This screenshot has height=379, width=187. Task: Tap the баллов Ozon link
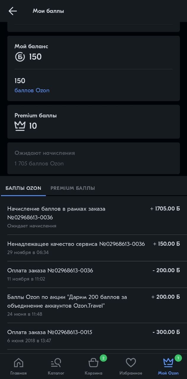coord(32,91)
